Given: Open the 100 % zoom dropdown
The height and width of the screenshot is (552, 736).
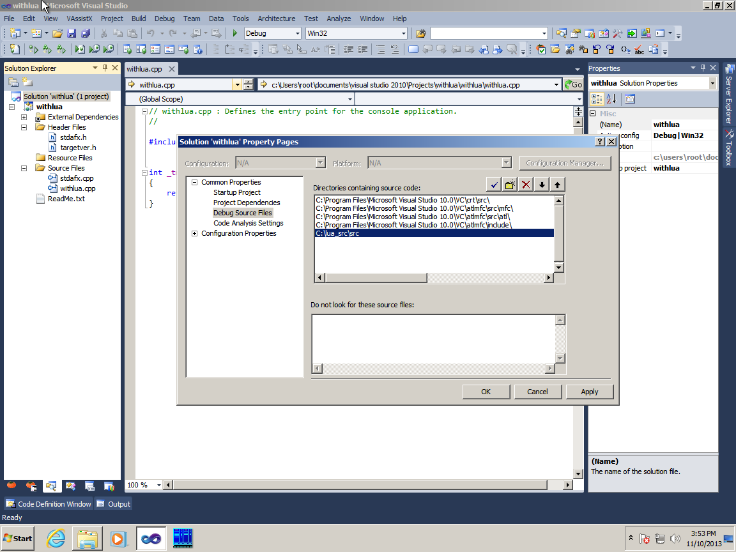Looking at the screenshot, I should tap(158, 485).
